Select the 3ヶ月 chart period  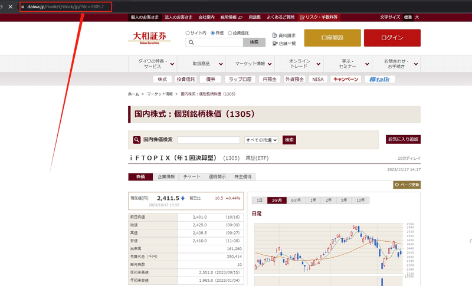click(277, 200)
